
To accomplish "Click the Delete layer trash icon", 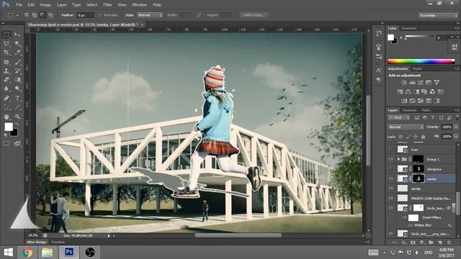I will point(449,242).
